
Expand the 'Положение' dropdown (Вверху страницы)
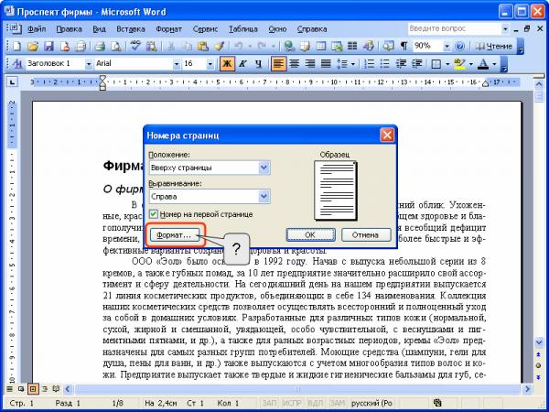point(264,168)
